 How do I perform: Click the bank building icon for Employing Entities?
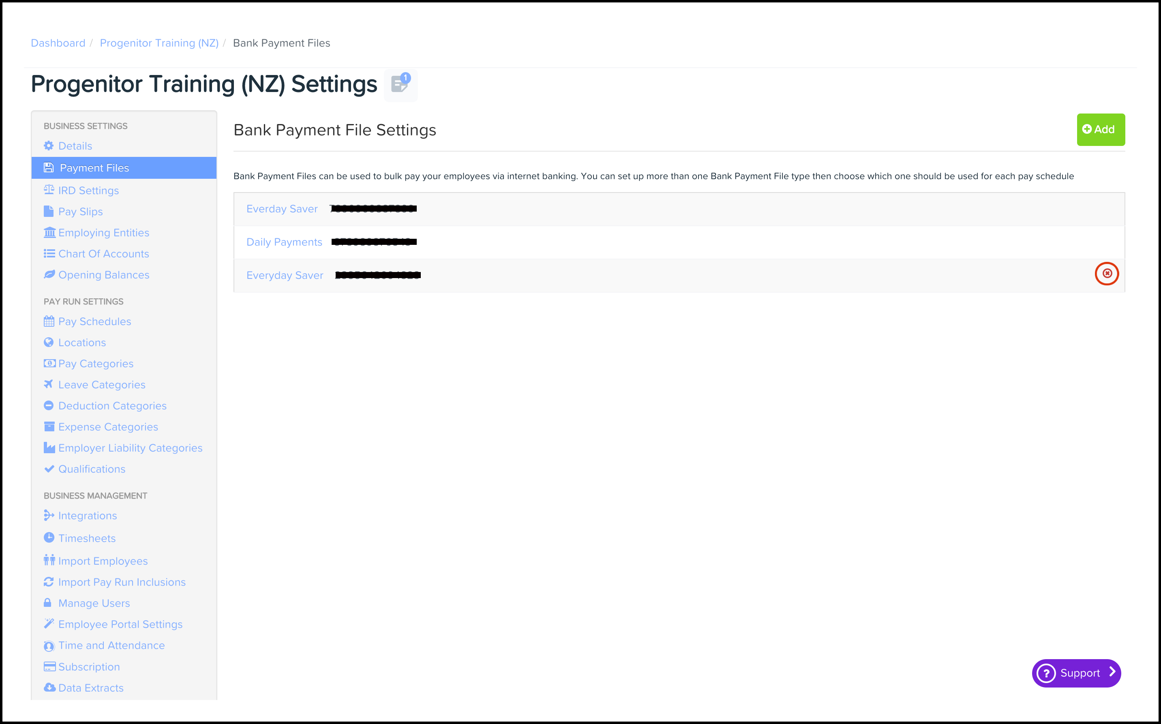click(x=49, y=233)
